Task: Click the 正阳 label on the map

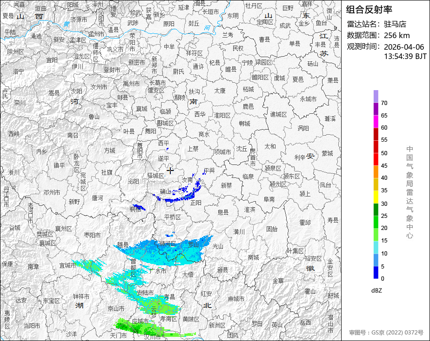Action: (x=196, y=203)
